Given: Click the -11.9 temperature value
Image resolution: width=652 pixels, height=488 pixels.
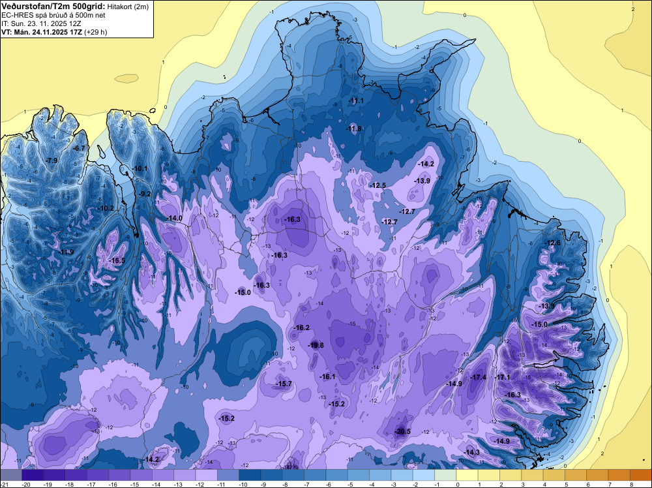Looking at the screenshot, I should click(67, 252).
